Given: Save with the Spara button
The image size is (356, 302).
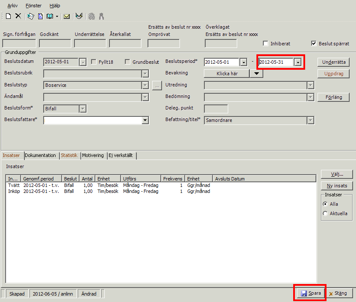Looking at the screenshot, I should 310,293.
